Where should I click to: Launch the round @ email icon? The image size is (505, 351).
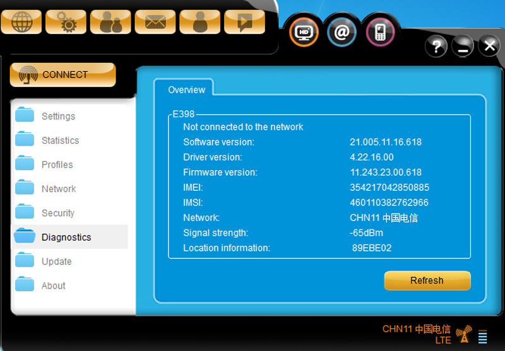tap(342, 32)
